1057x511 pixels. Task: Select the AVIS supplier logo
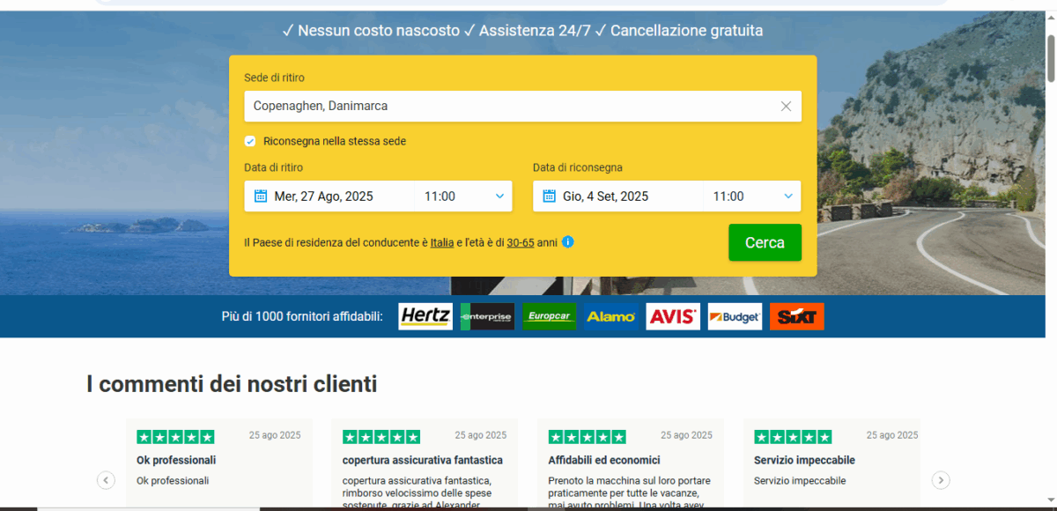pos(673,315)
